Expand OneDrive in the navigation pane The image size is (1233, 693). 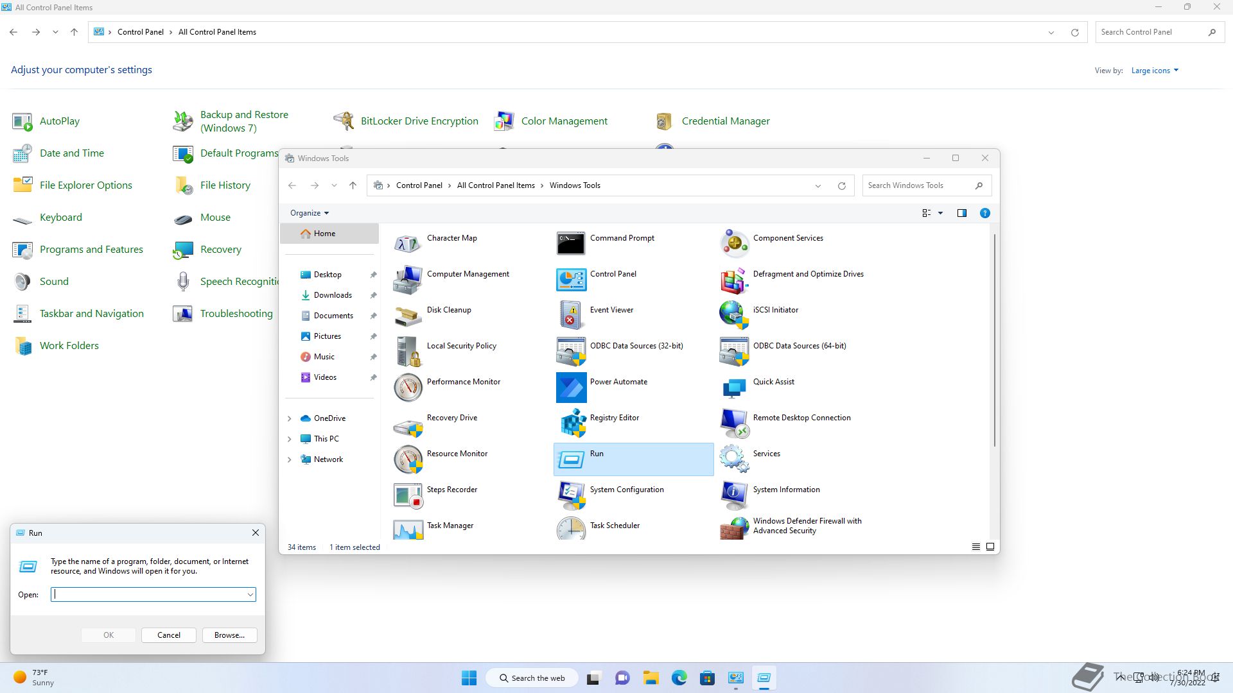(x=289, y=418)
